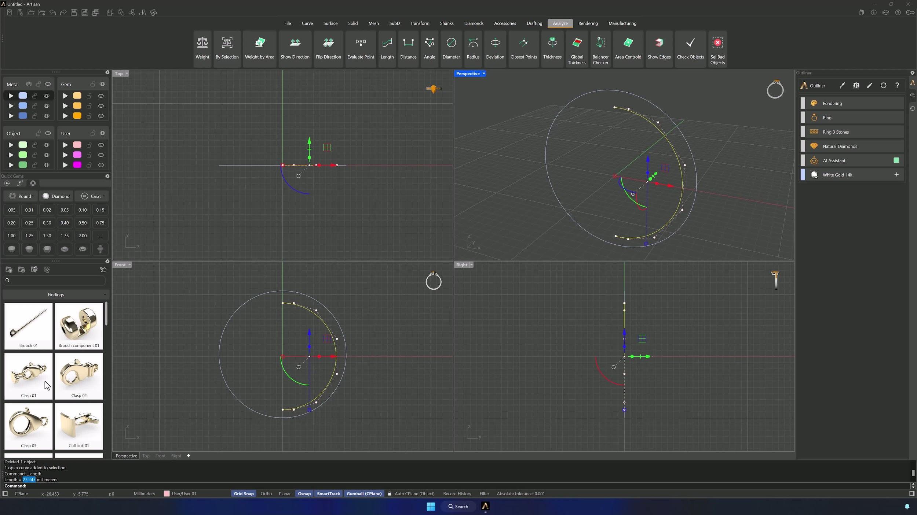Activate Show Direction tool
This screenshot has width=917, height=515.
295,48
